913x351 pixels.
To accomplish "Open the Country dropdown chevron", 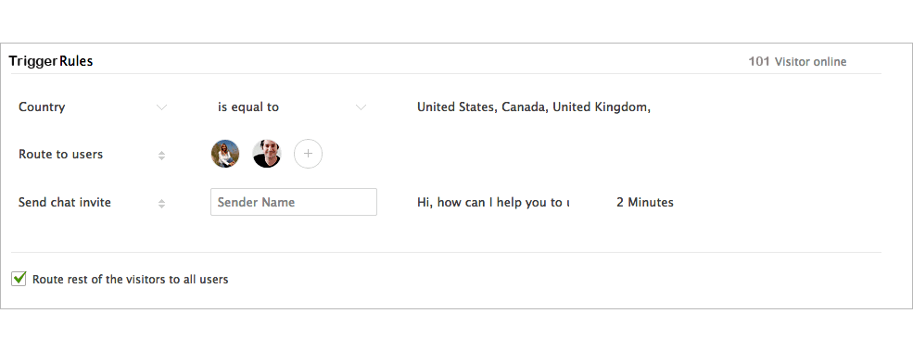I will [162, 107].
